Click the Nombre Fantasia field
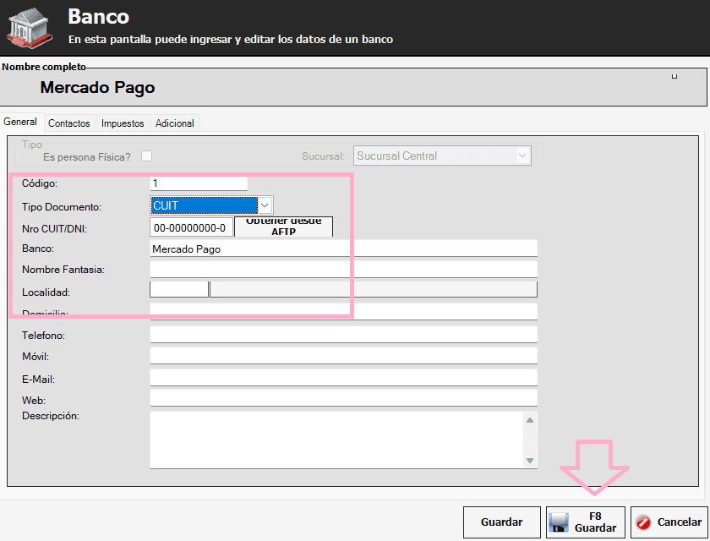The image size is (710, 541). pos(343,270)
